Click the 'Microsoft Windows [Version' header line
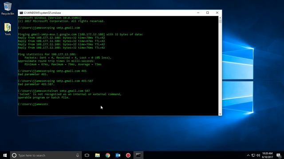 [50, 18]
